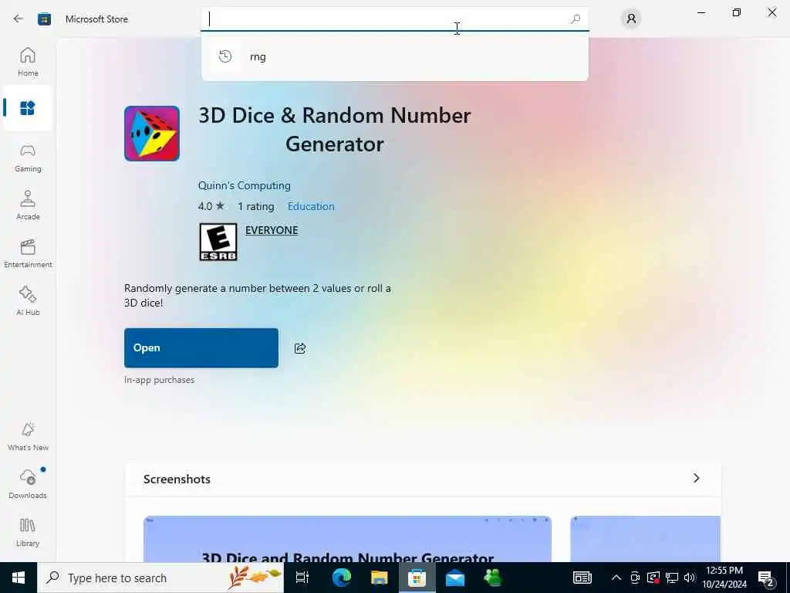Click the taskbar search box
Viewport: 790px width, 593px height.
160,578
